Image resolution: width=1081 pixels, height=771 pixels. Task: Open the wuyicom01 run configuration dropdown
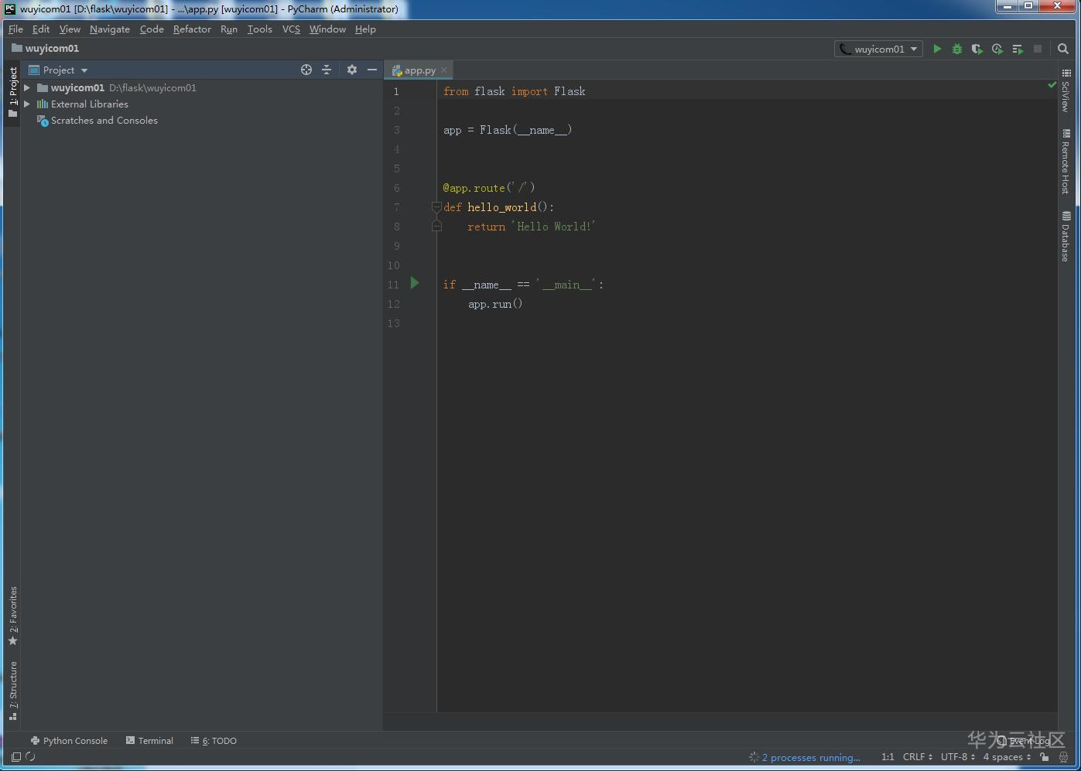pyautogui.click(x=878, y=49)
